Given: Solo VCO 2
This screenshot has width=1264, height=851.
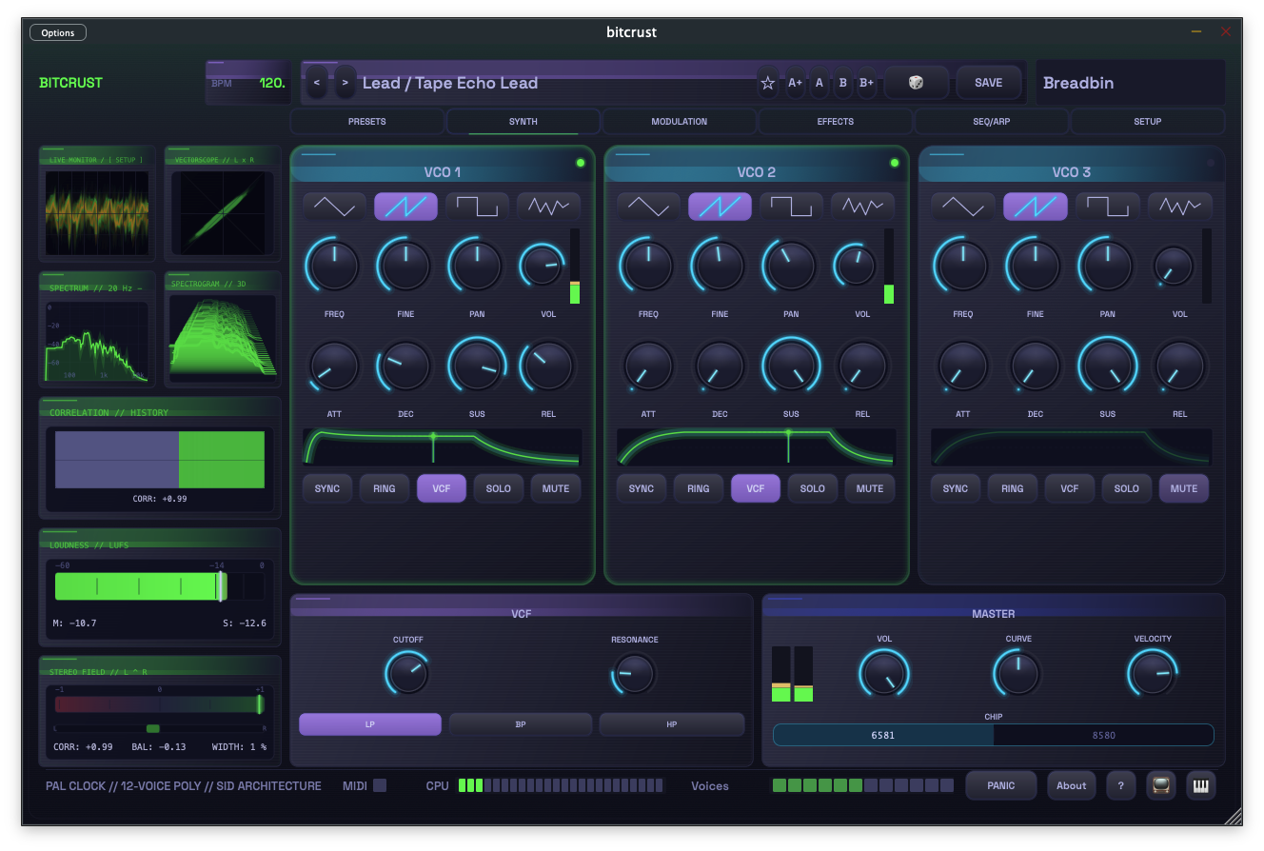Looking at the screenshot, I should pos(813,488).
